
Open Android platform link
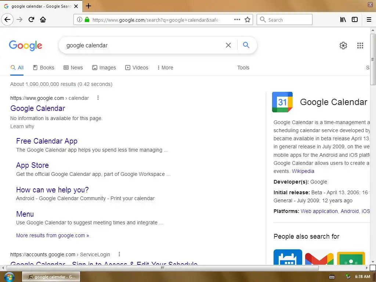pyautogui.click(x=350, y=211)
